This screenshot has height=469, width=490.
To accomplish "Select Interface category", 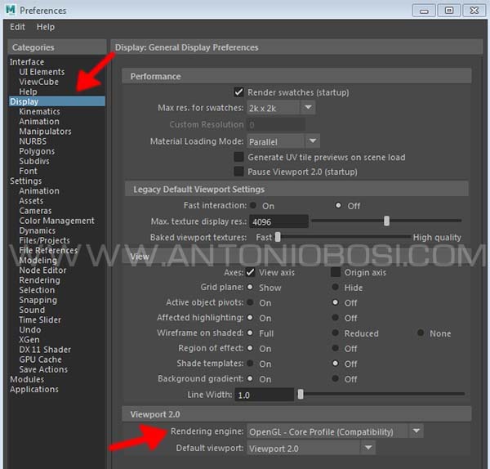I will tap(27, 62).
